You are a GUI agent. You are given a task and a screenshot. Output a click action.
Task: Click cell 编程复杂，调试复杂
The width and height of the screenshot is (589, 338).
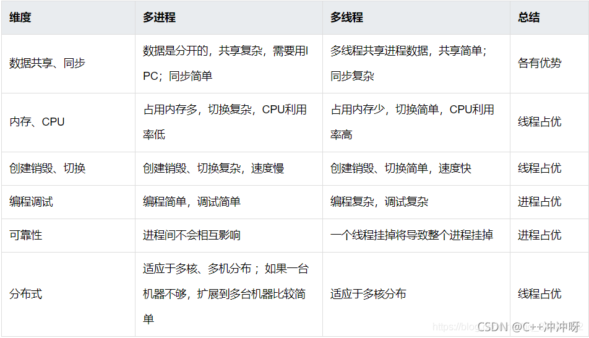tap(416, 202)
